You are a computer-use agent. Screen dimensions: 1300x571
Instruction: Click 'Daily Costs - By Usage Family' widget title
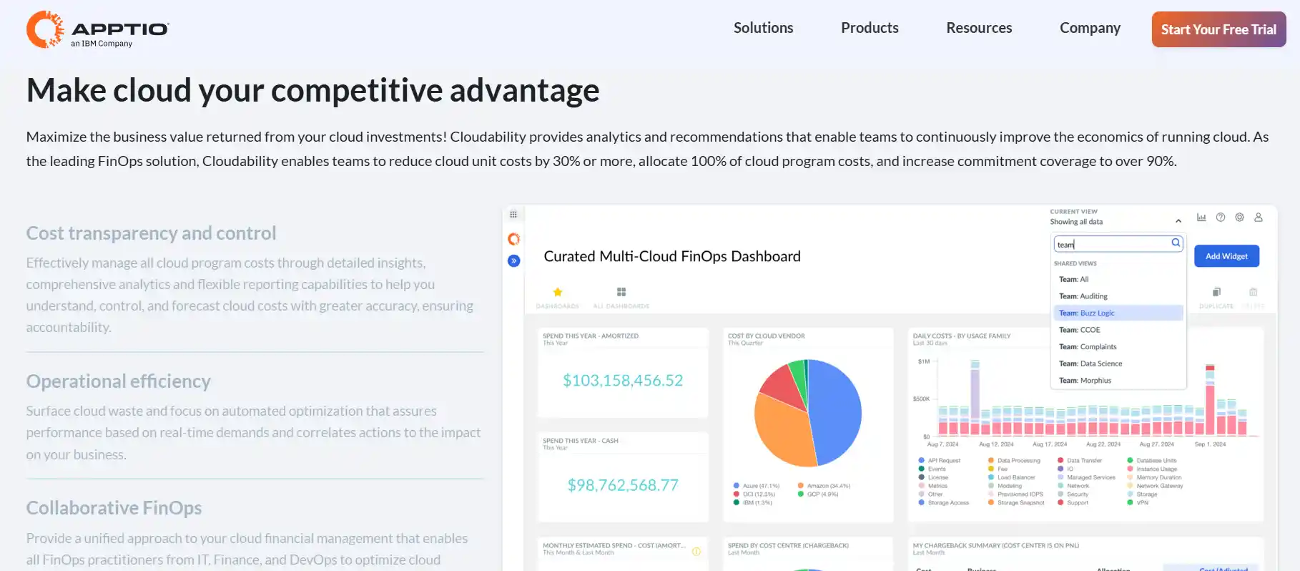pyautogui.click(x=962, y=336)
